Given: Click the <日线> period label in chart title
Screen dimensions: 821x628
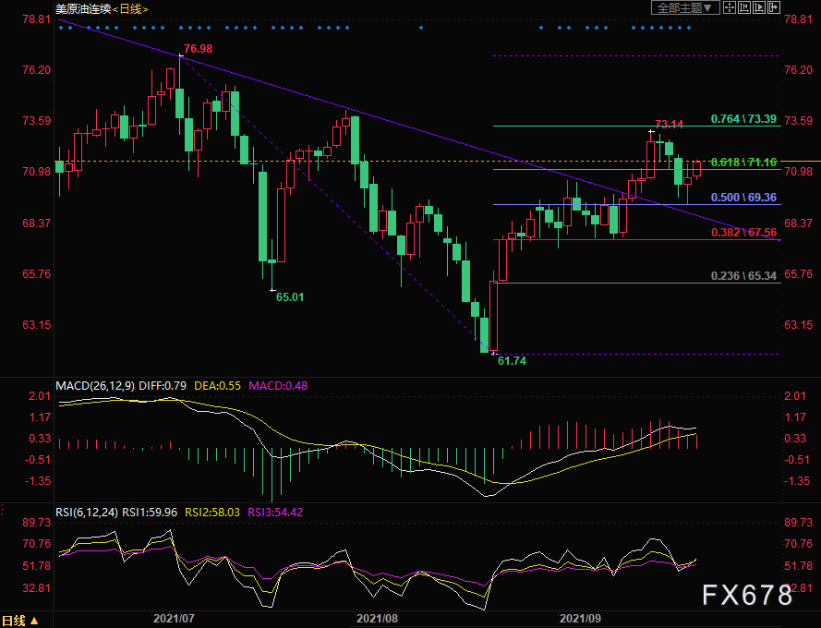Looking at the screenshot, I should 130,9.
